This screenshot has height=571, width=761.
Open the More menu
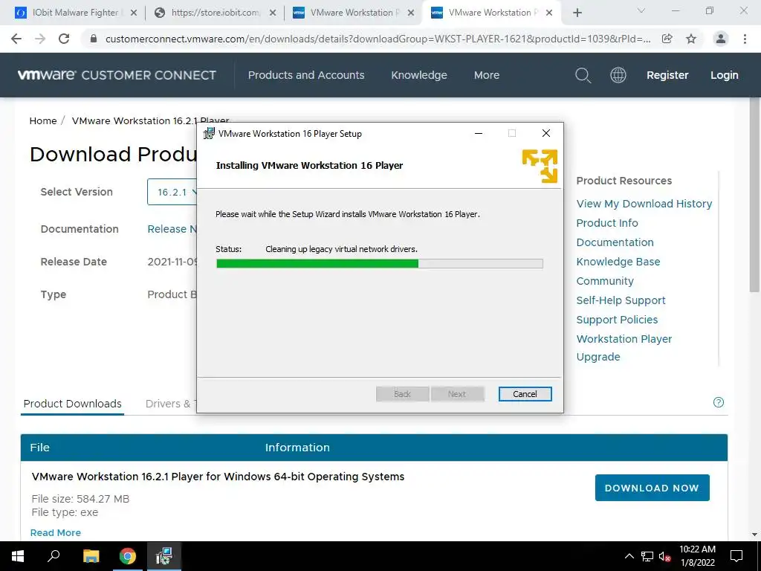point(487,75)
